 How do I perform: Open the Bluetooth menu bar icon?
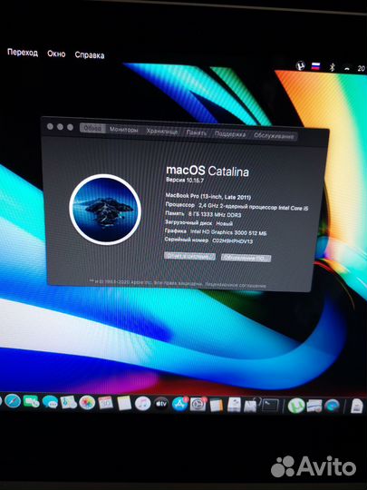pos(333,67)
